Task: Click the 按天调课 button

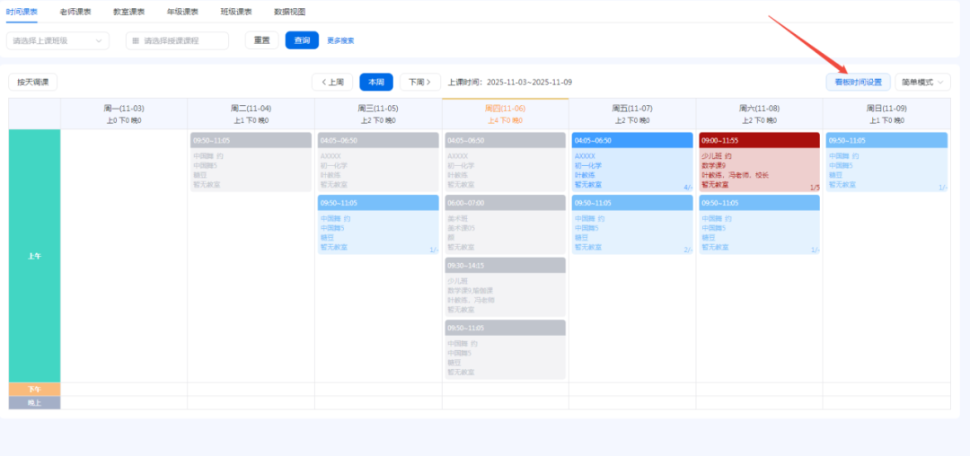Action: tap(32, 82)
